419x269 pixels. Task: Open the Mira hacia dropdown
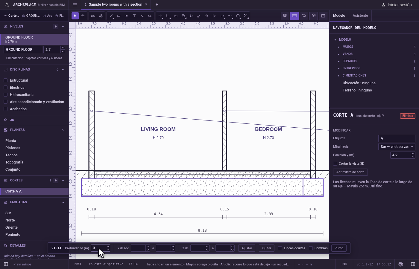coord(397,147)
